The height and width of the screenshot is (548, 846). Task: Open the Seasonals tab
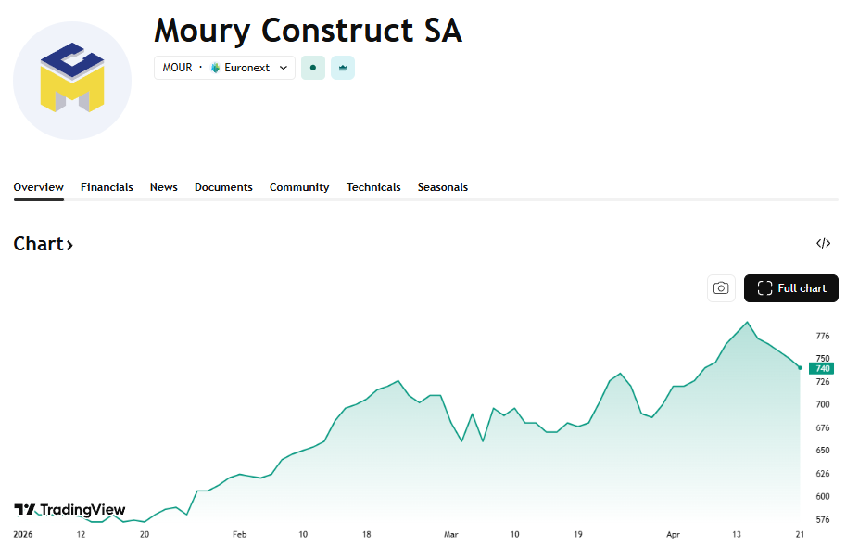coord(443,187)
